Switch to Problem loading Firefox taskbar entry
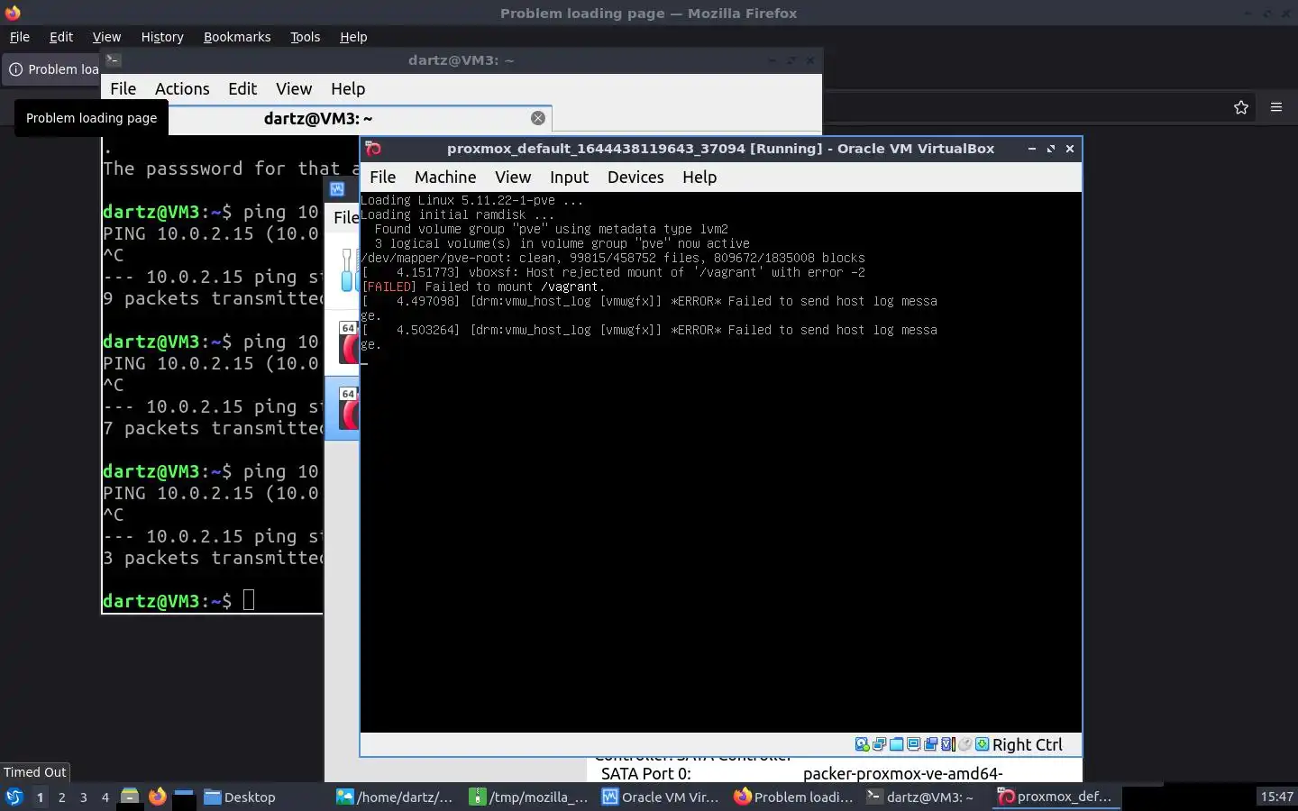 793,797
